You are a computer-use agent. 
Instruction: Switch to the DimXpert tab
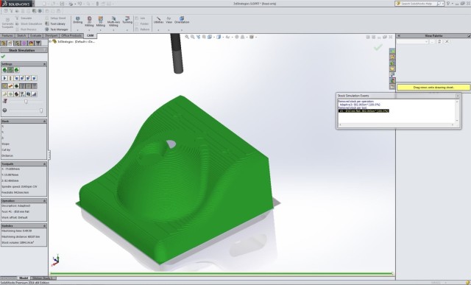click(51, 35)
